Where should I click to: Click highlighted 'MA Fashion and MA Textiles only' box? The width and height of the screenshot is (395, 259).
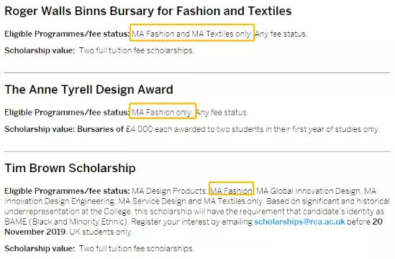(x=192, y=33)
